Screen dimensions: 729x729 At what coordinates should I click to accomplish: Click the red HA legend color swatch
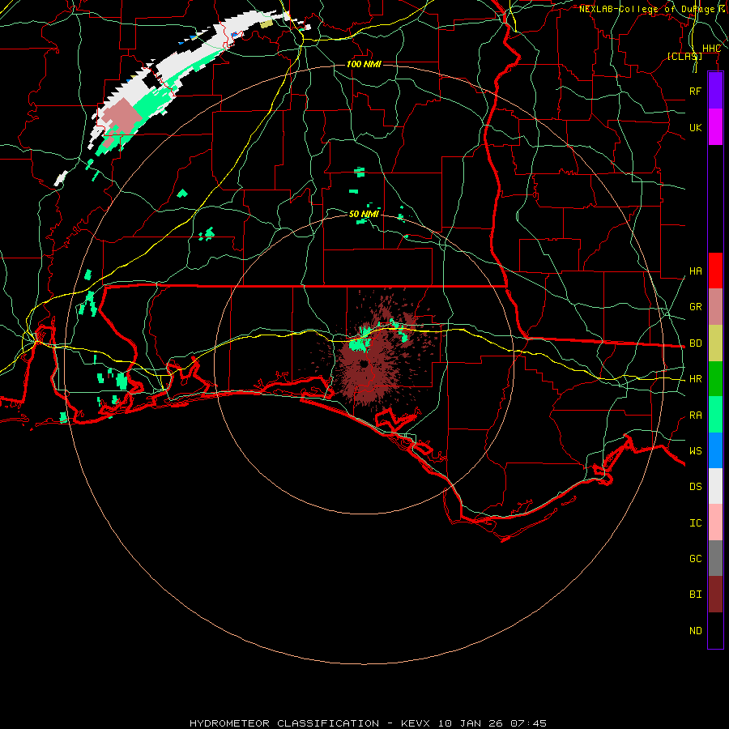click(x=715, y=271)
